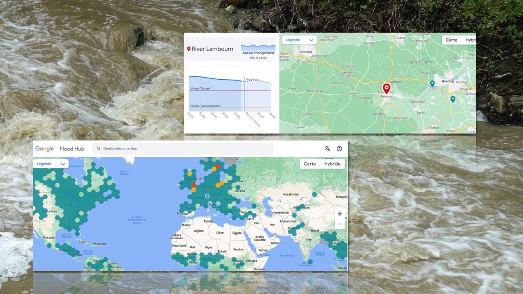Click the search magnifier icon

(98, 149)
